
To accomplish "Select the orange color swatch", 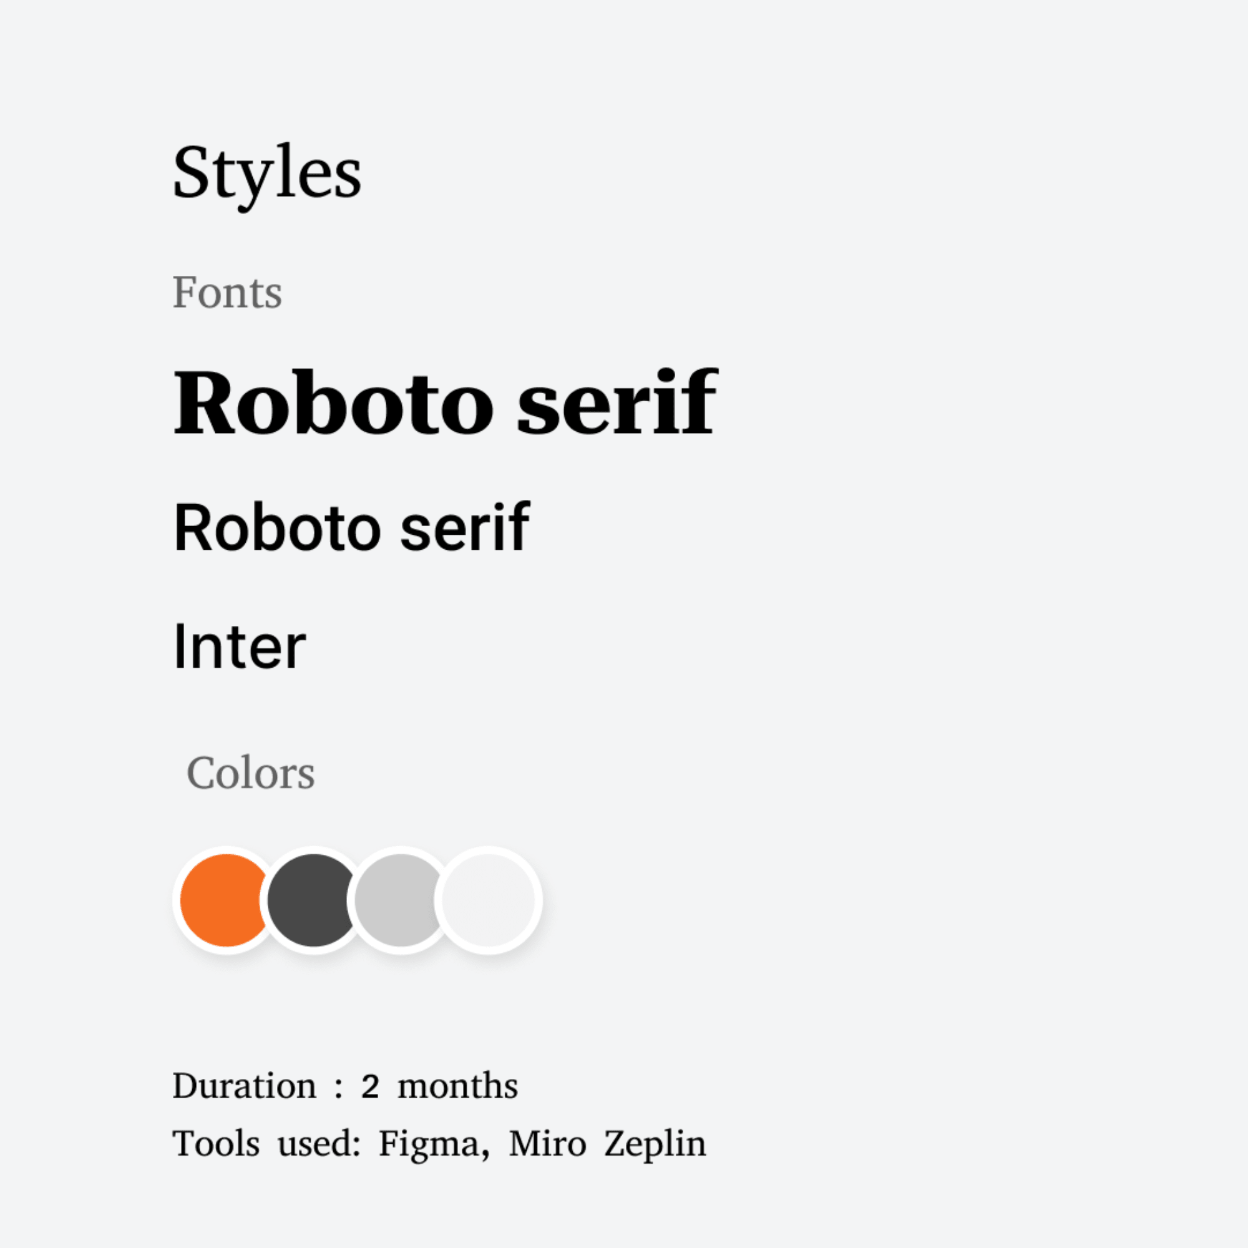I will tap(225, 900).
